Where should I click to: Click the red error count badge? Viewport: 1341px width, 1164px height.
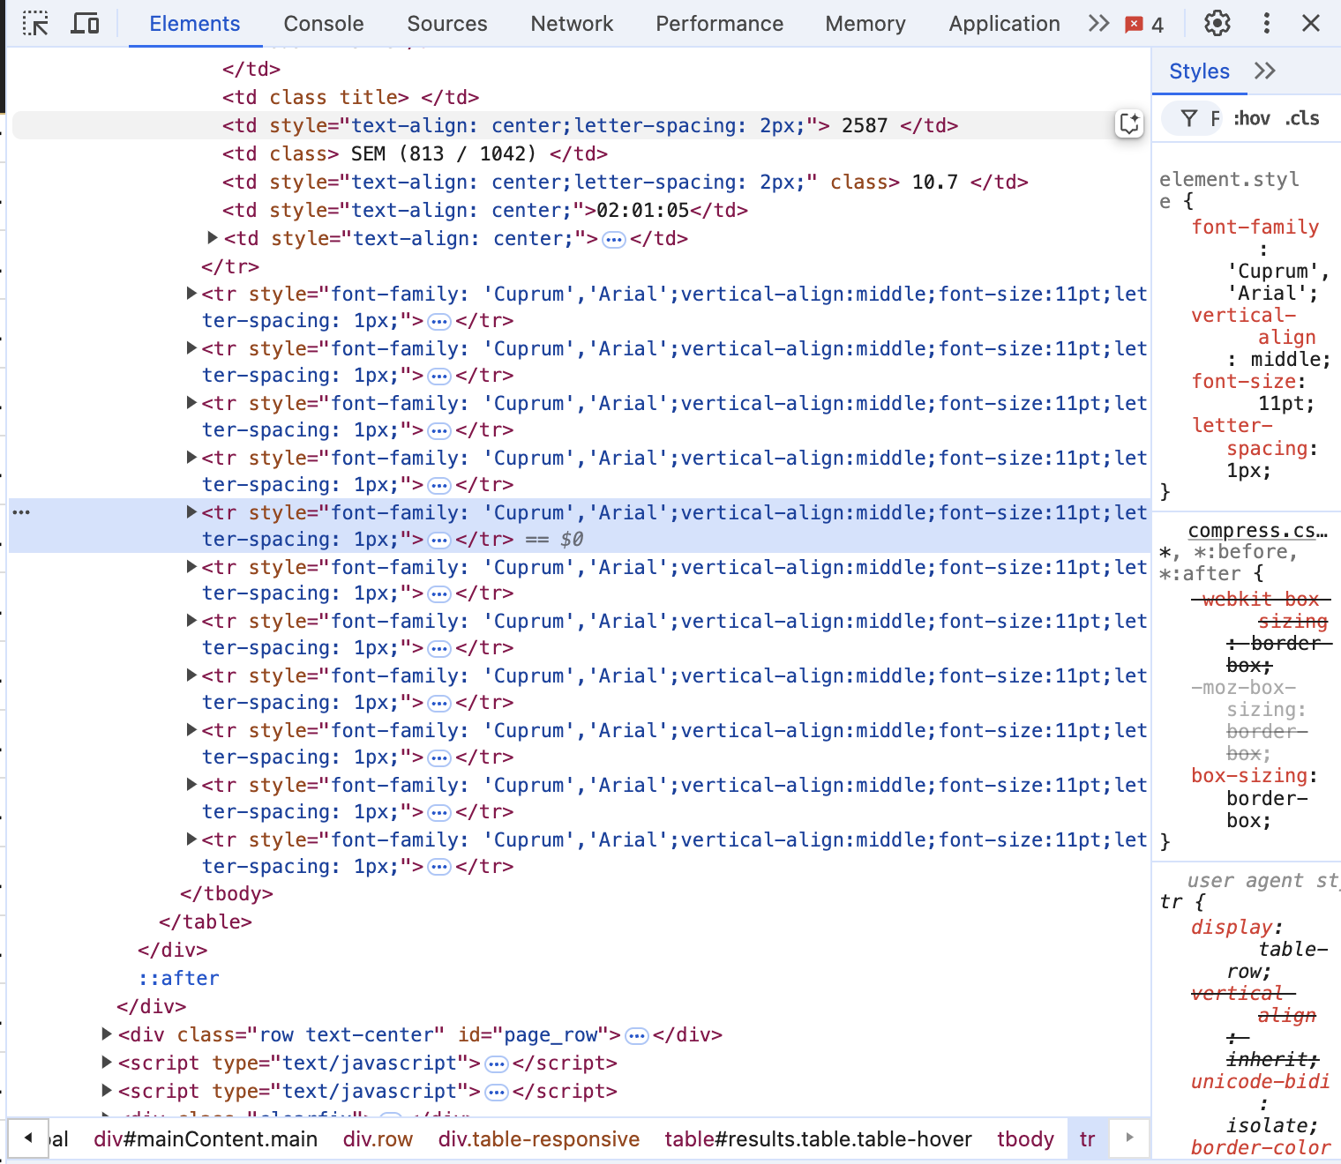[x=1144, y=25]
